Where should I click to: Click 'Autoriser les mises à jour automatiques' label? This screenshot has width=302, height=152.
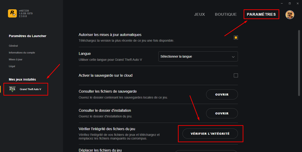[110, 35]
